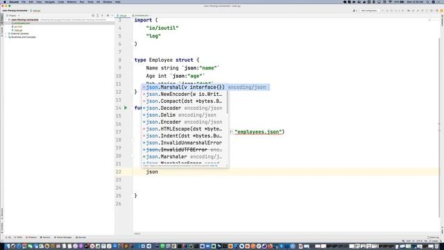Open the TODO tool window
444x250 pixels.
[18, 237]
